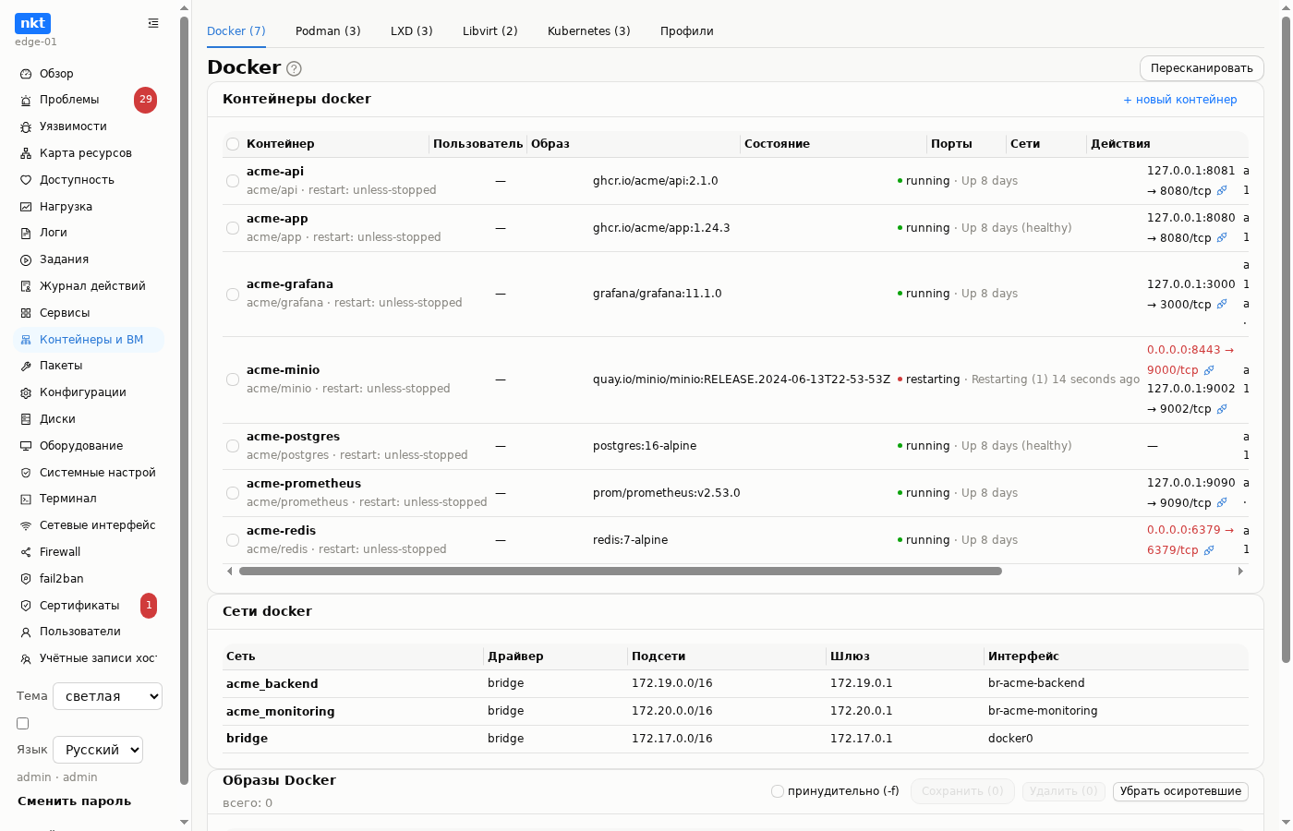Select the acme-minio container radio
1293x831 pixels.
click(x=233, y=379)
